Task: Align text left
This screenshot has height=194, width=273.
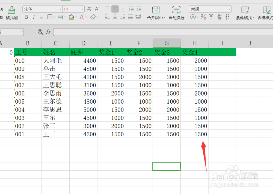Action: coord(107,17)
